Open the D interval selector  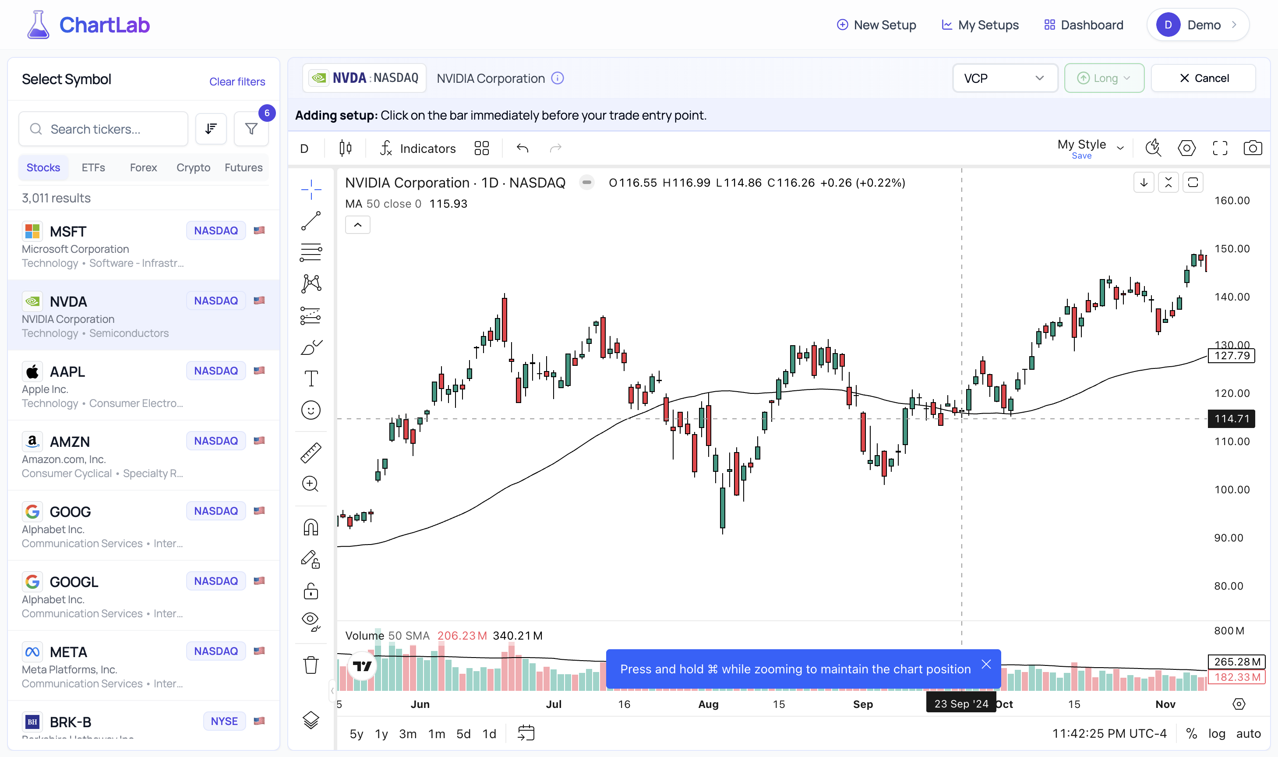pos(304,149)
